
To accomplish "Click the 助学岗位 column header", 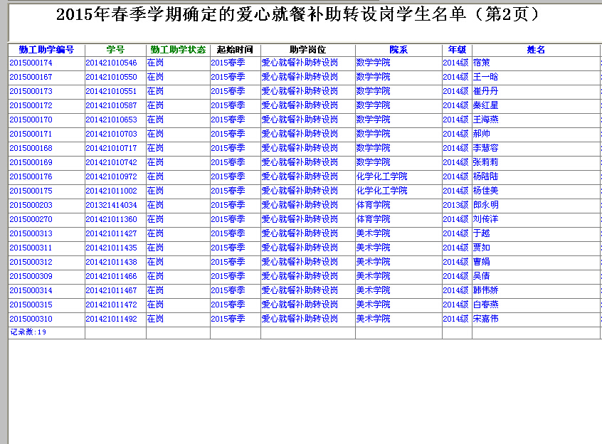I will (x=307, y=50).
